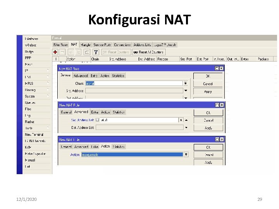This screenshot has height=209, width=279.
Task: Click the Src. Address input field
Action: coord(134,91)
